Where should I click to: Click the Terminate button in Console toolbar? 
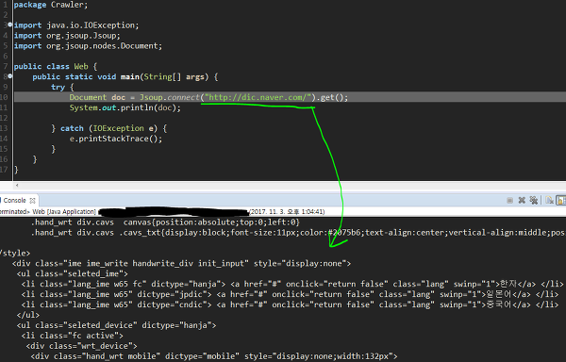(x=509, y=200)
